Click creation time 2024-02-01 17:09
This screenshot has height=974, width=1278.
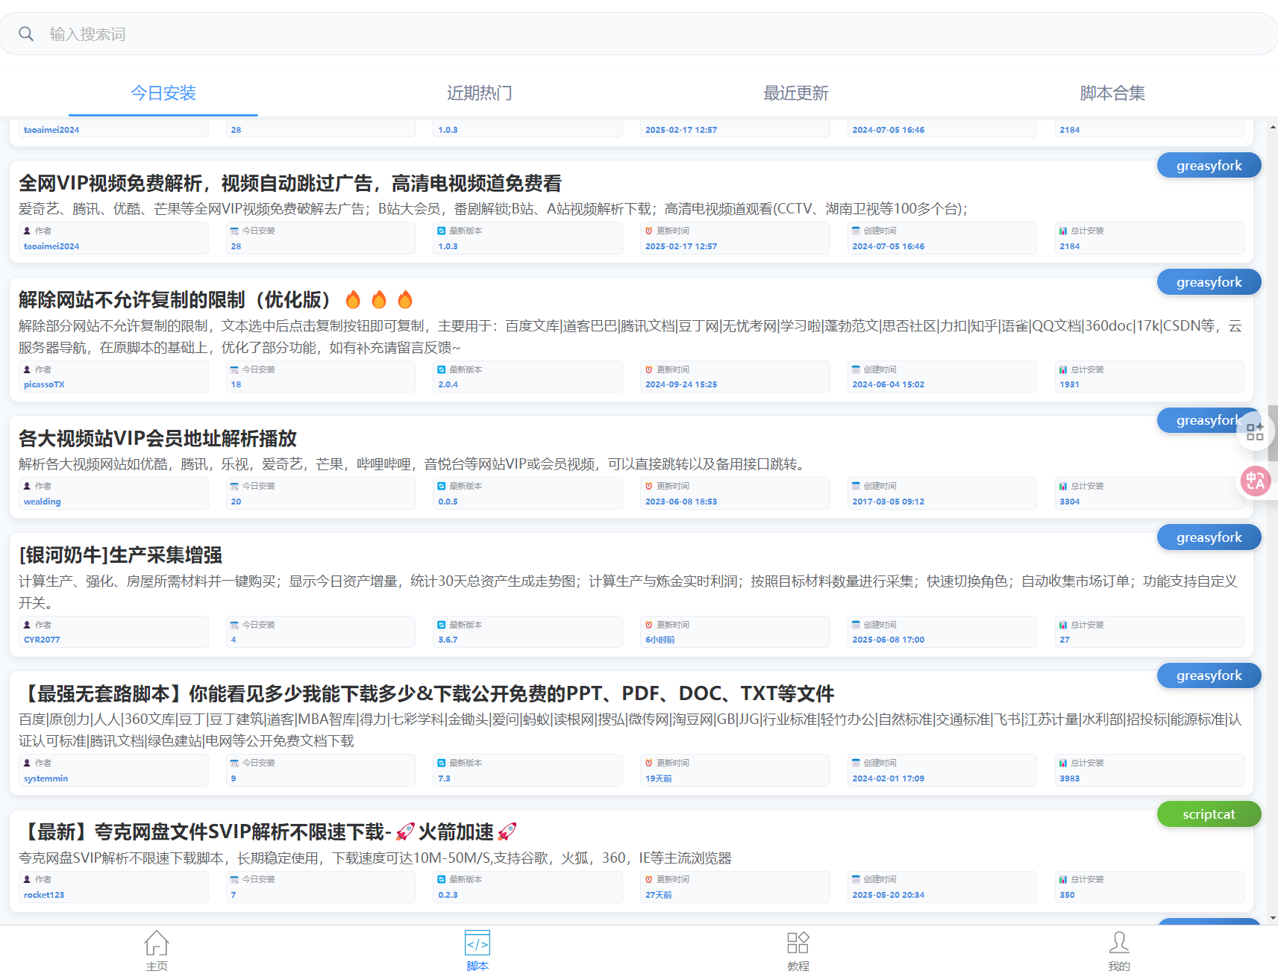click(x=889, y=778)
